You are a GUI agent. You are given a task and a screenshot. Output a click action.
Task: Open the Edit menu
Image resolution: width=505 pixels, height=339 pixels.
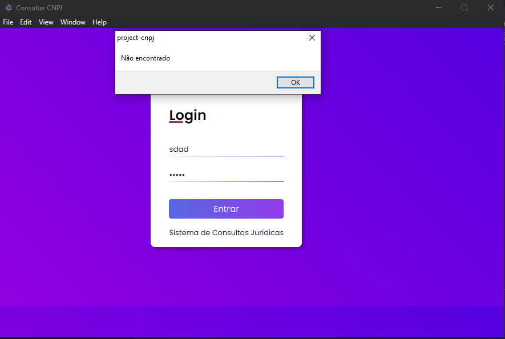click(x=26, y=22)
